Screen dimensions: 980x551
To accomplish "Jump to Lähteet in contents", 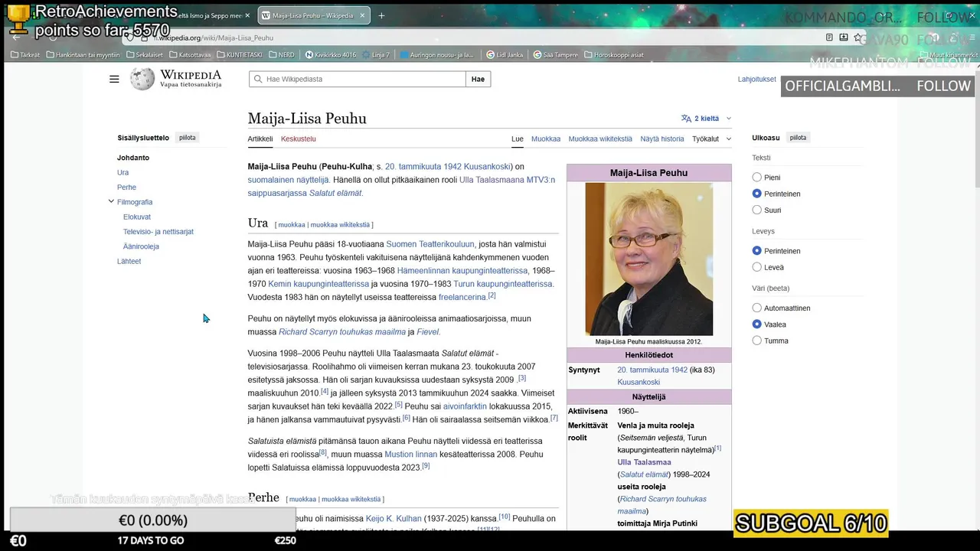I will click(x=129, y=261).
